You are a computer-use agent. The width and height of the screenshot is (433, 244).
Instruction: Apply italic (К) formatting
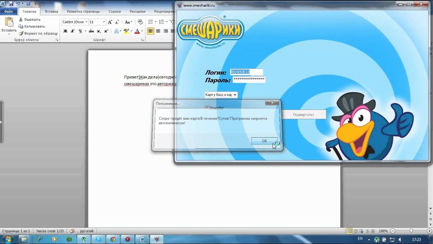(73, 31)
